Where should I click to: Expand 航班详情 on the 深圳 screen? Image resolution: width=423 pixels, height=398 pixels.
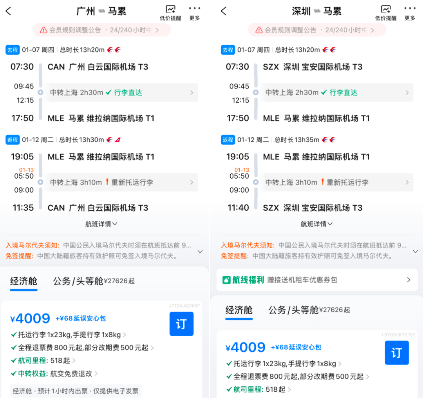(x=316, y=224)
